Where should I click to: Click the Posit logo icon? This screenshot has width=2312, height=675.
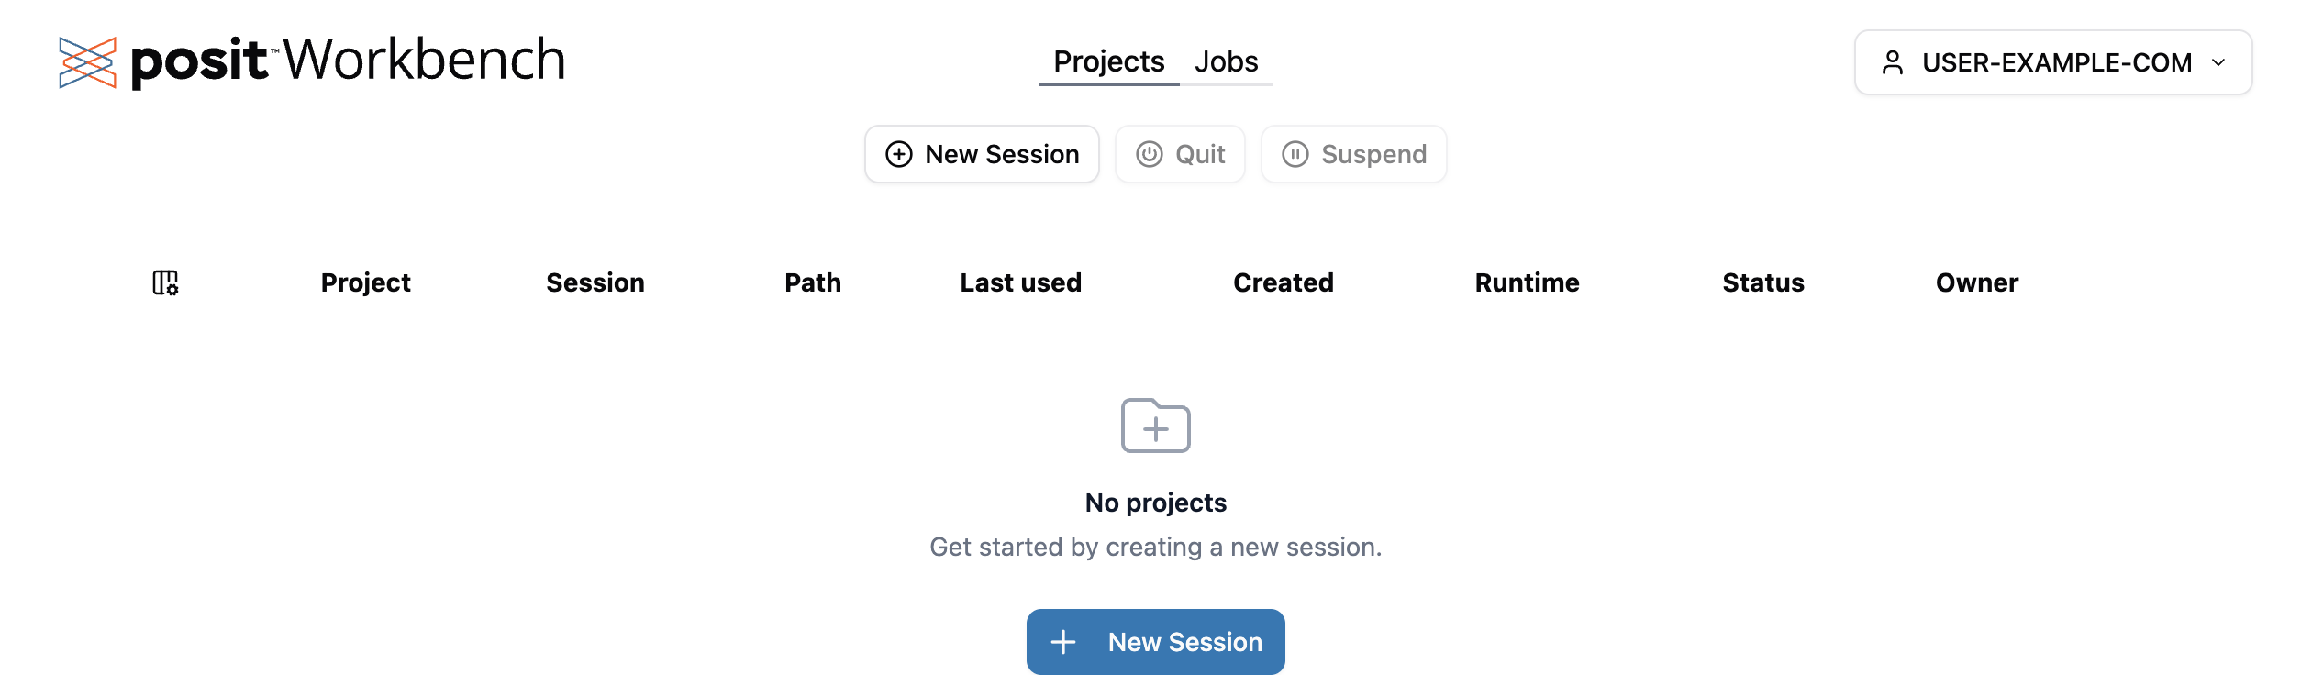point(87,62)
